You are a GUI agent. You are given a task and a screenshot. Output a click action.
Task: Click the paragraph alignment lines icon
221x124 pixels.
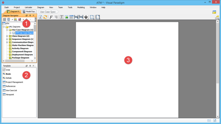point(56,17)
